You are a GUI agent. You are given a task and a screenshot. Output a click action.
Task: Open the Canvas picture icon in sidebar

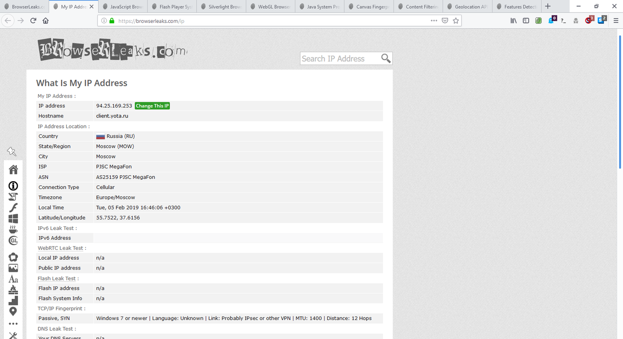click(13, 268)
